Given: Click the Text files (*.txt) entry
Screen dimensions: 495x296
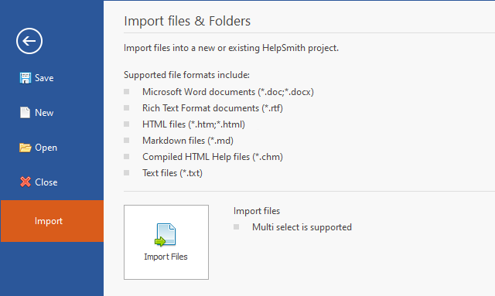Looking at the screenshot, I should [x=172, y=173].
